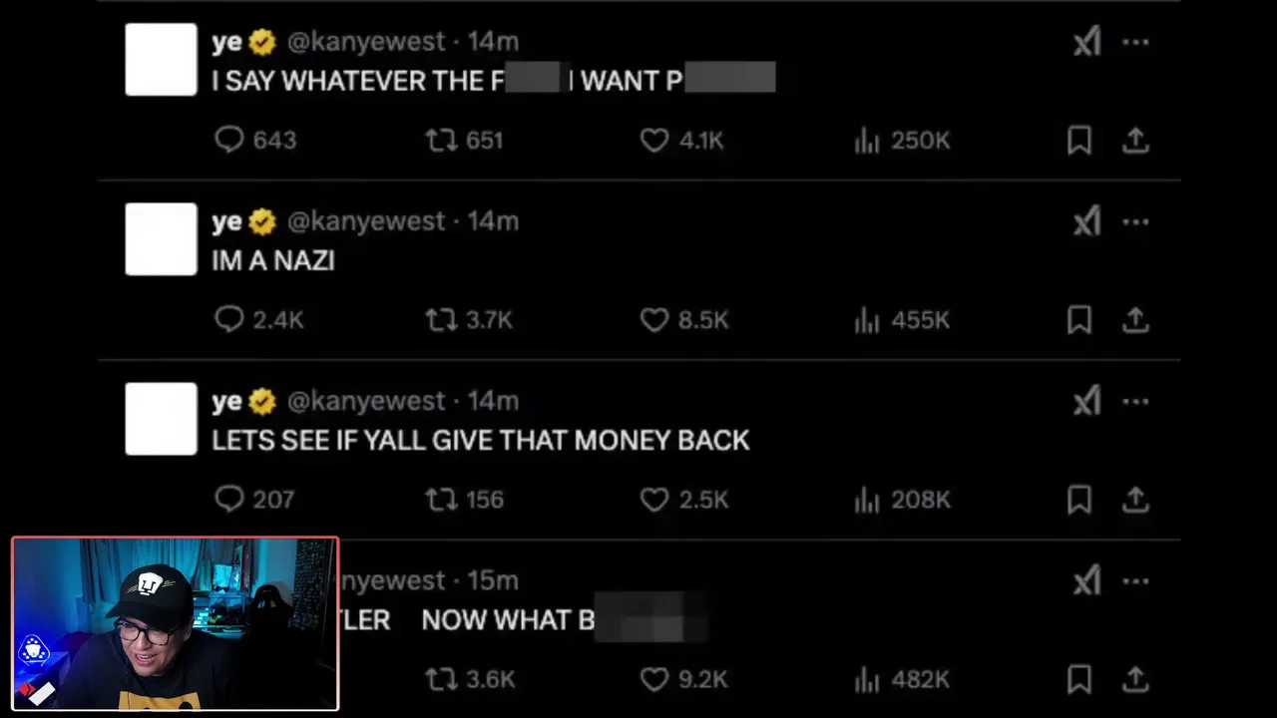This screenshot has height=718, width=1277.
Task: Open avatar of the MONEY BACK post
Action: [x=161, y=419]
